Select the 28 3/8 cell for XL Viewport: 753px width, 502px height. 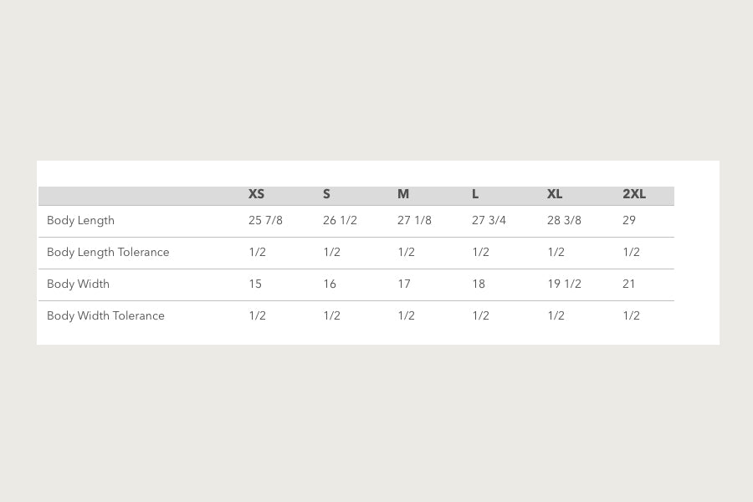tap(564, 221)
